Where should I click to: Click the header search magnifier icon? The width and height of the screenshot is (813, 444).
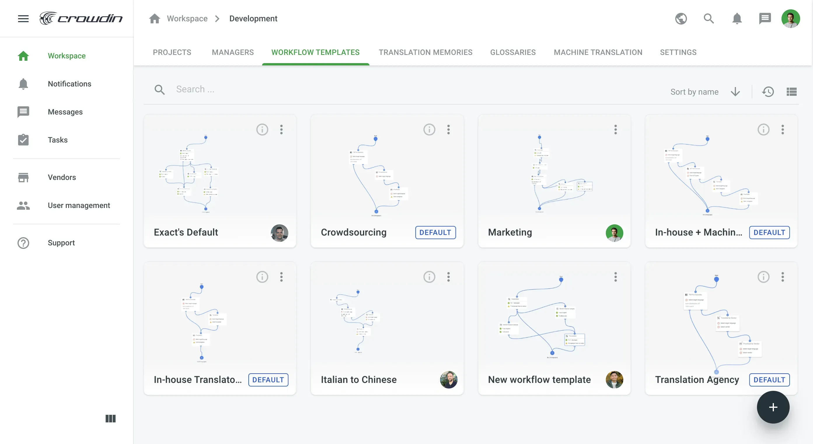coord(709,19)
